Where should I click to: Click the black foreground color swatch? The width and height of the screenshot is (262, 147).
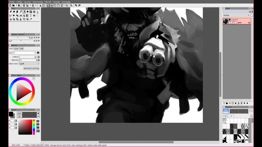(11, 114)
